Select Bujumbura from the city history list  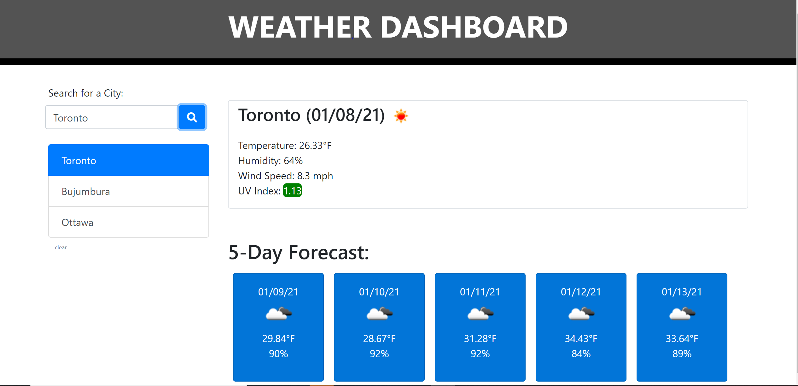[128, 191]
